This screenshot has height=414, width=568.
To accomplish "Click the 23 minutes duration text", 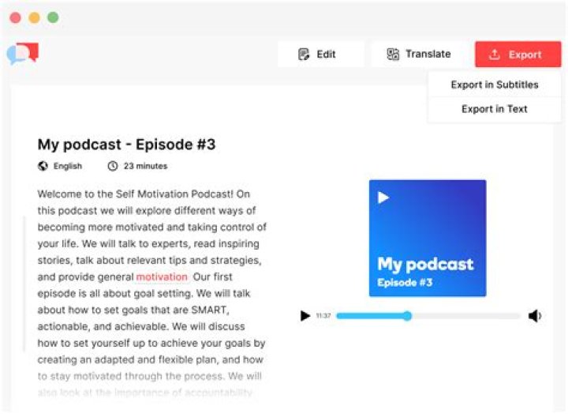I will pyautogui.click(x=146, y=166).
